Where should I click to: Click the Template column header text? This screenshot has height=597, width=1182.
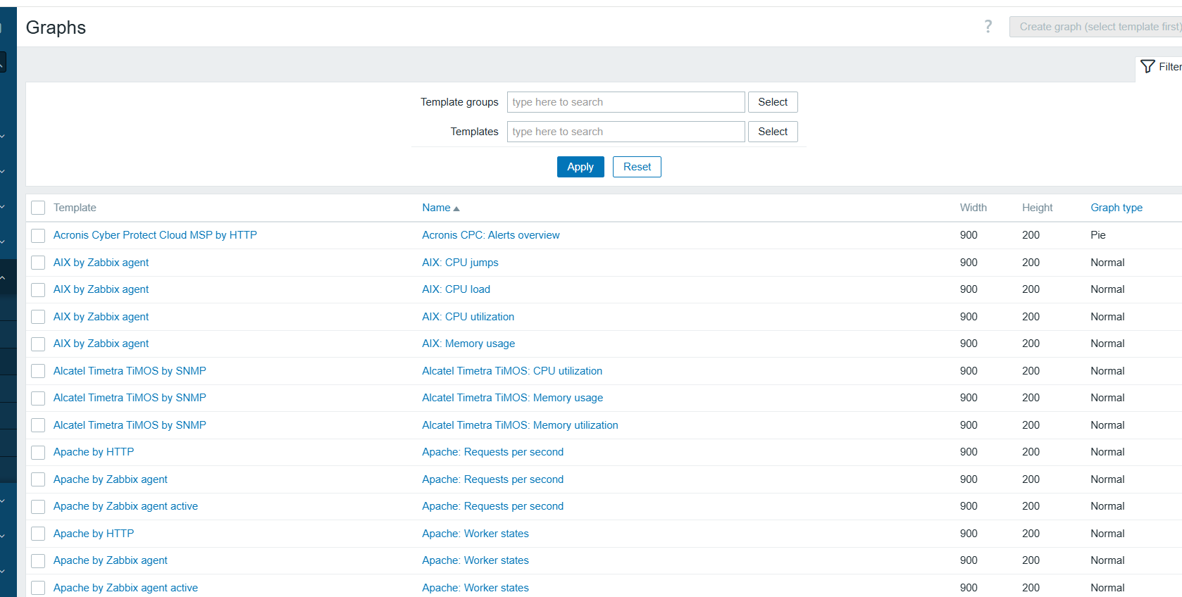75,208
